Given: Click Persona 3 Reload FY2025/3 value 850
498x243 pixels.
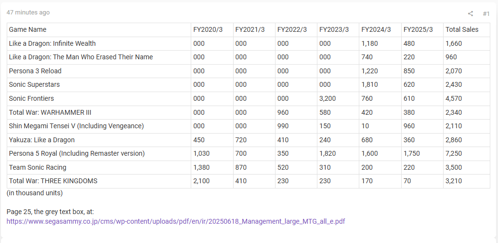Looking at the screenshot, I should tap(422, 71).
